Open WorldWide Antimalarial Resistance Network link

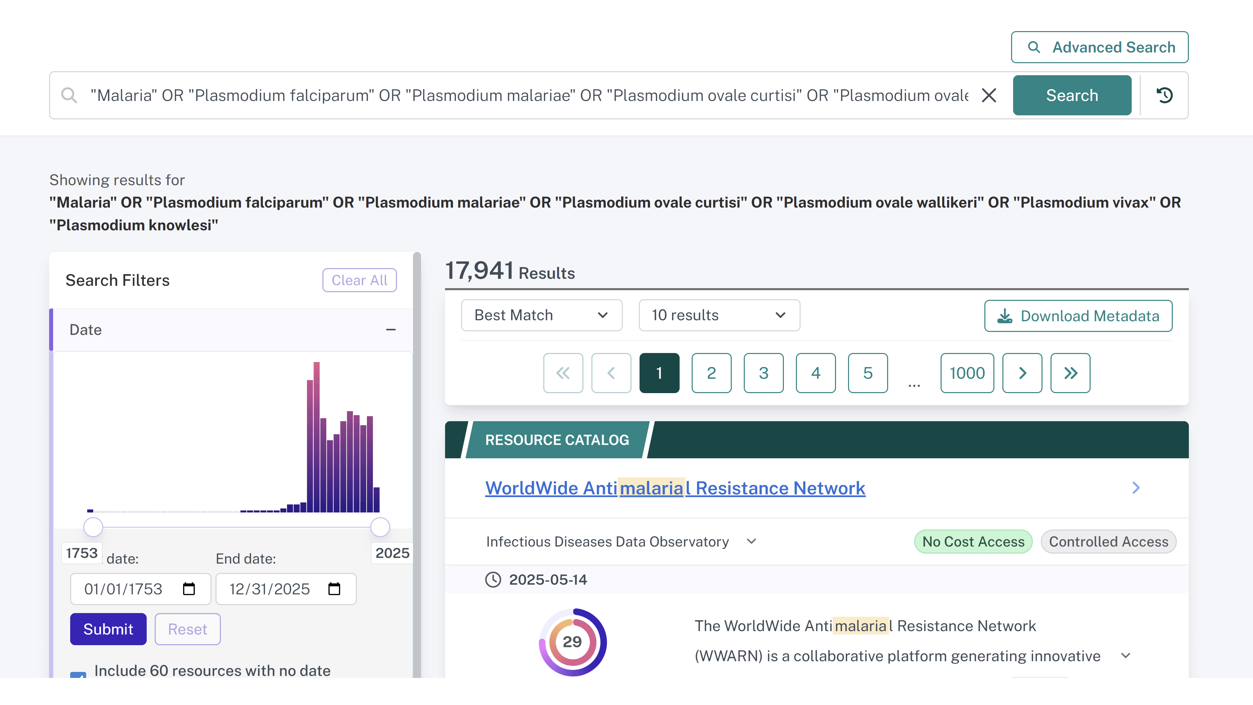(675, 487)
